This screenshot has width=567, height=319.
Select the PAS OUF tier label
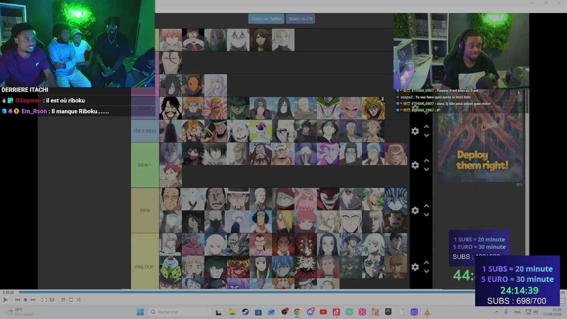coord(145,267)
